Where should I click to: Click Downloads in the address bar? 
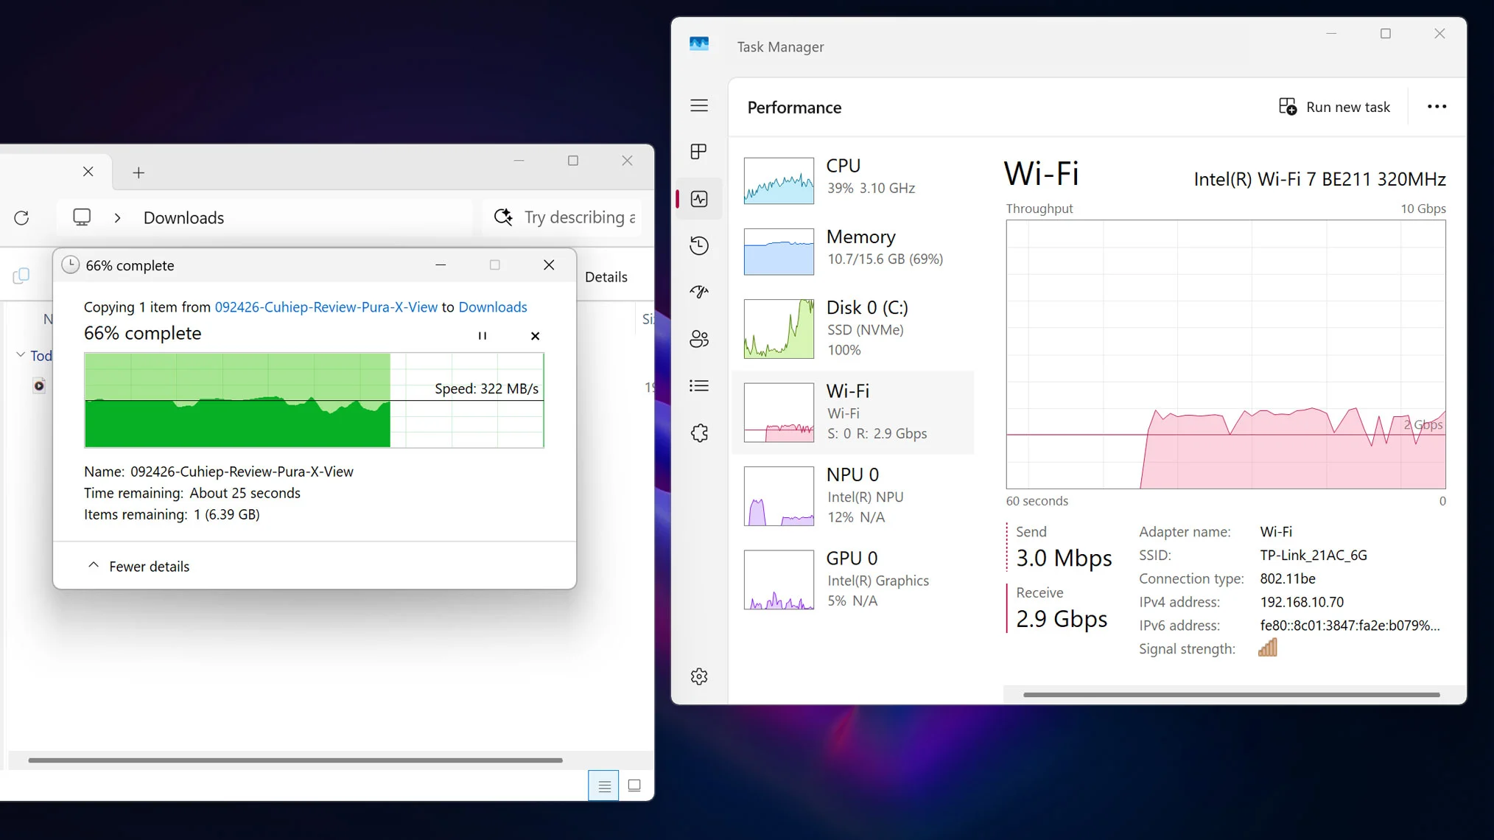183,217
